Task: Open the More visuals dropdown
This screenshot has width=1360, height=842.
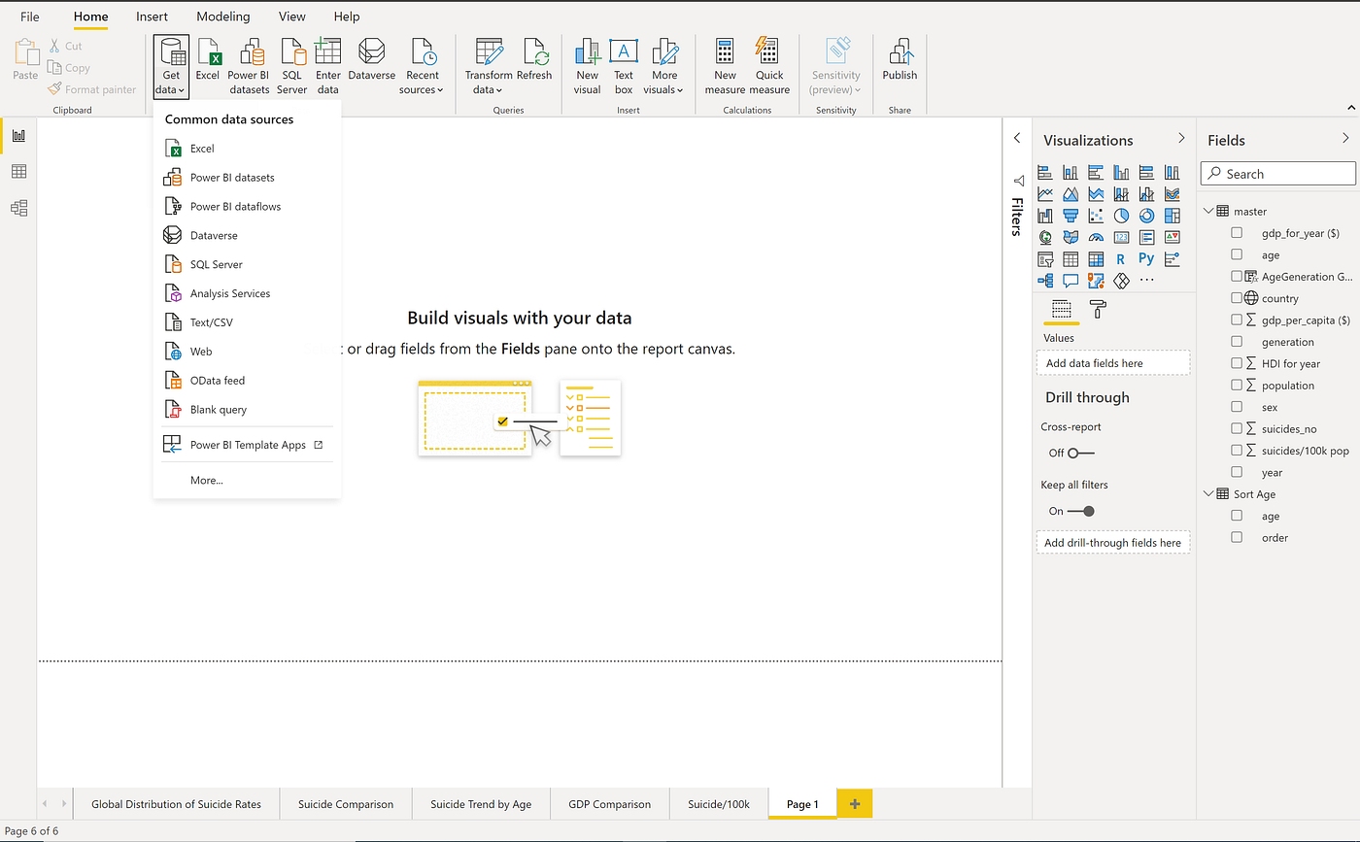Action: click(664, 65)
